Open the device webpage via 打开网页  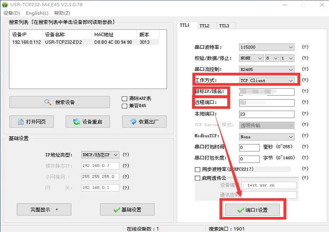pyautogui.click(x=32, y=122)
